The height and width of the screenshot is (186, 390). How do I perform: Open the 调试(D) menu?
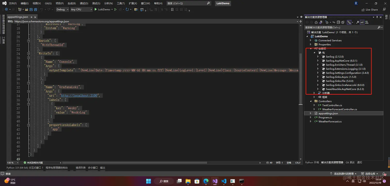click(x=84, y=3)
